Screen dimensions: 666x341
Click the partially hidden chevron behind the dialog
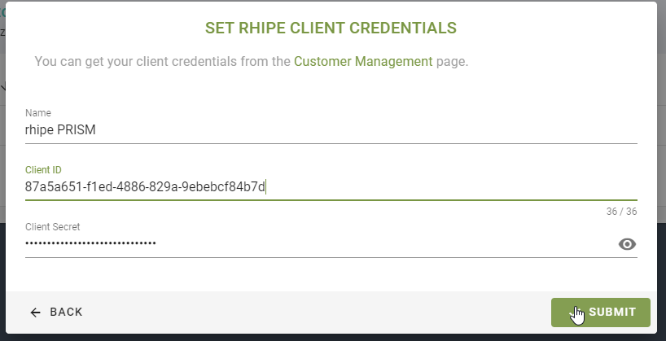pyautogui.click(x=2, y=87)
